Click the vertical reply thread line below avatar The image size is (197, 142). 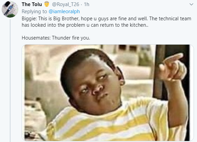point(10,80)
